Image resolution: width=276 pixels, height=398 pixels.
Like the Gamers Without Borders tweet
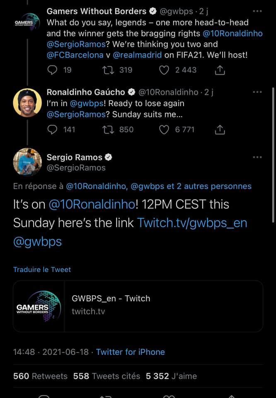(x=164, y=70)
